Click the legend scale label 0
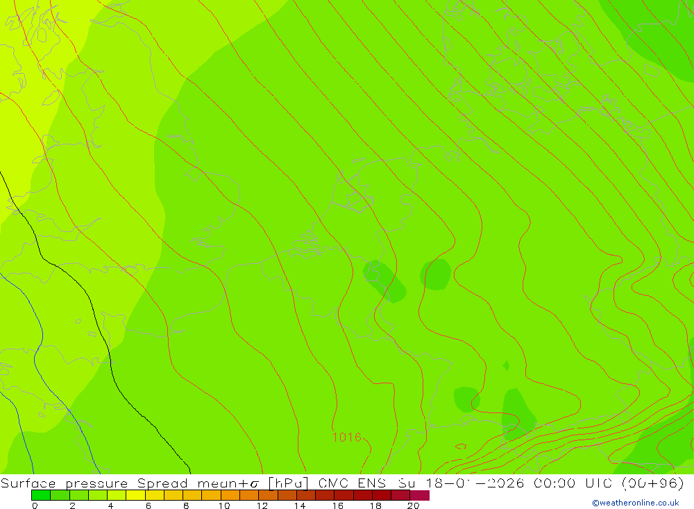The width and height of the screenshot is (694, 509). coord(35,506)
